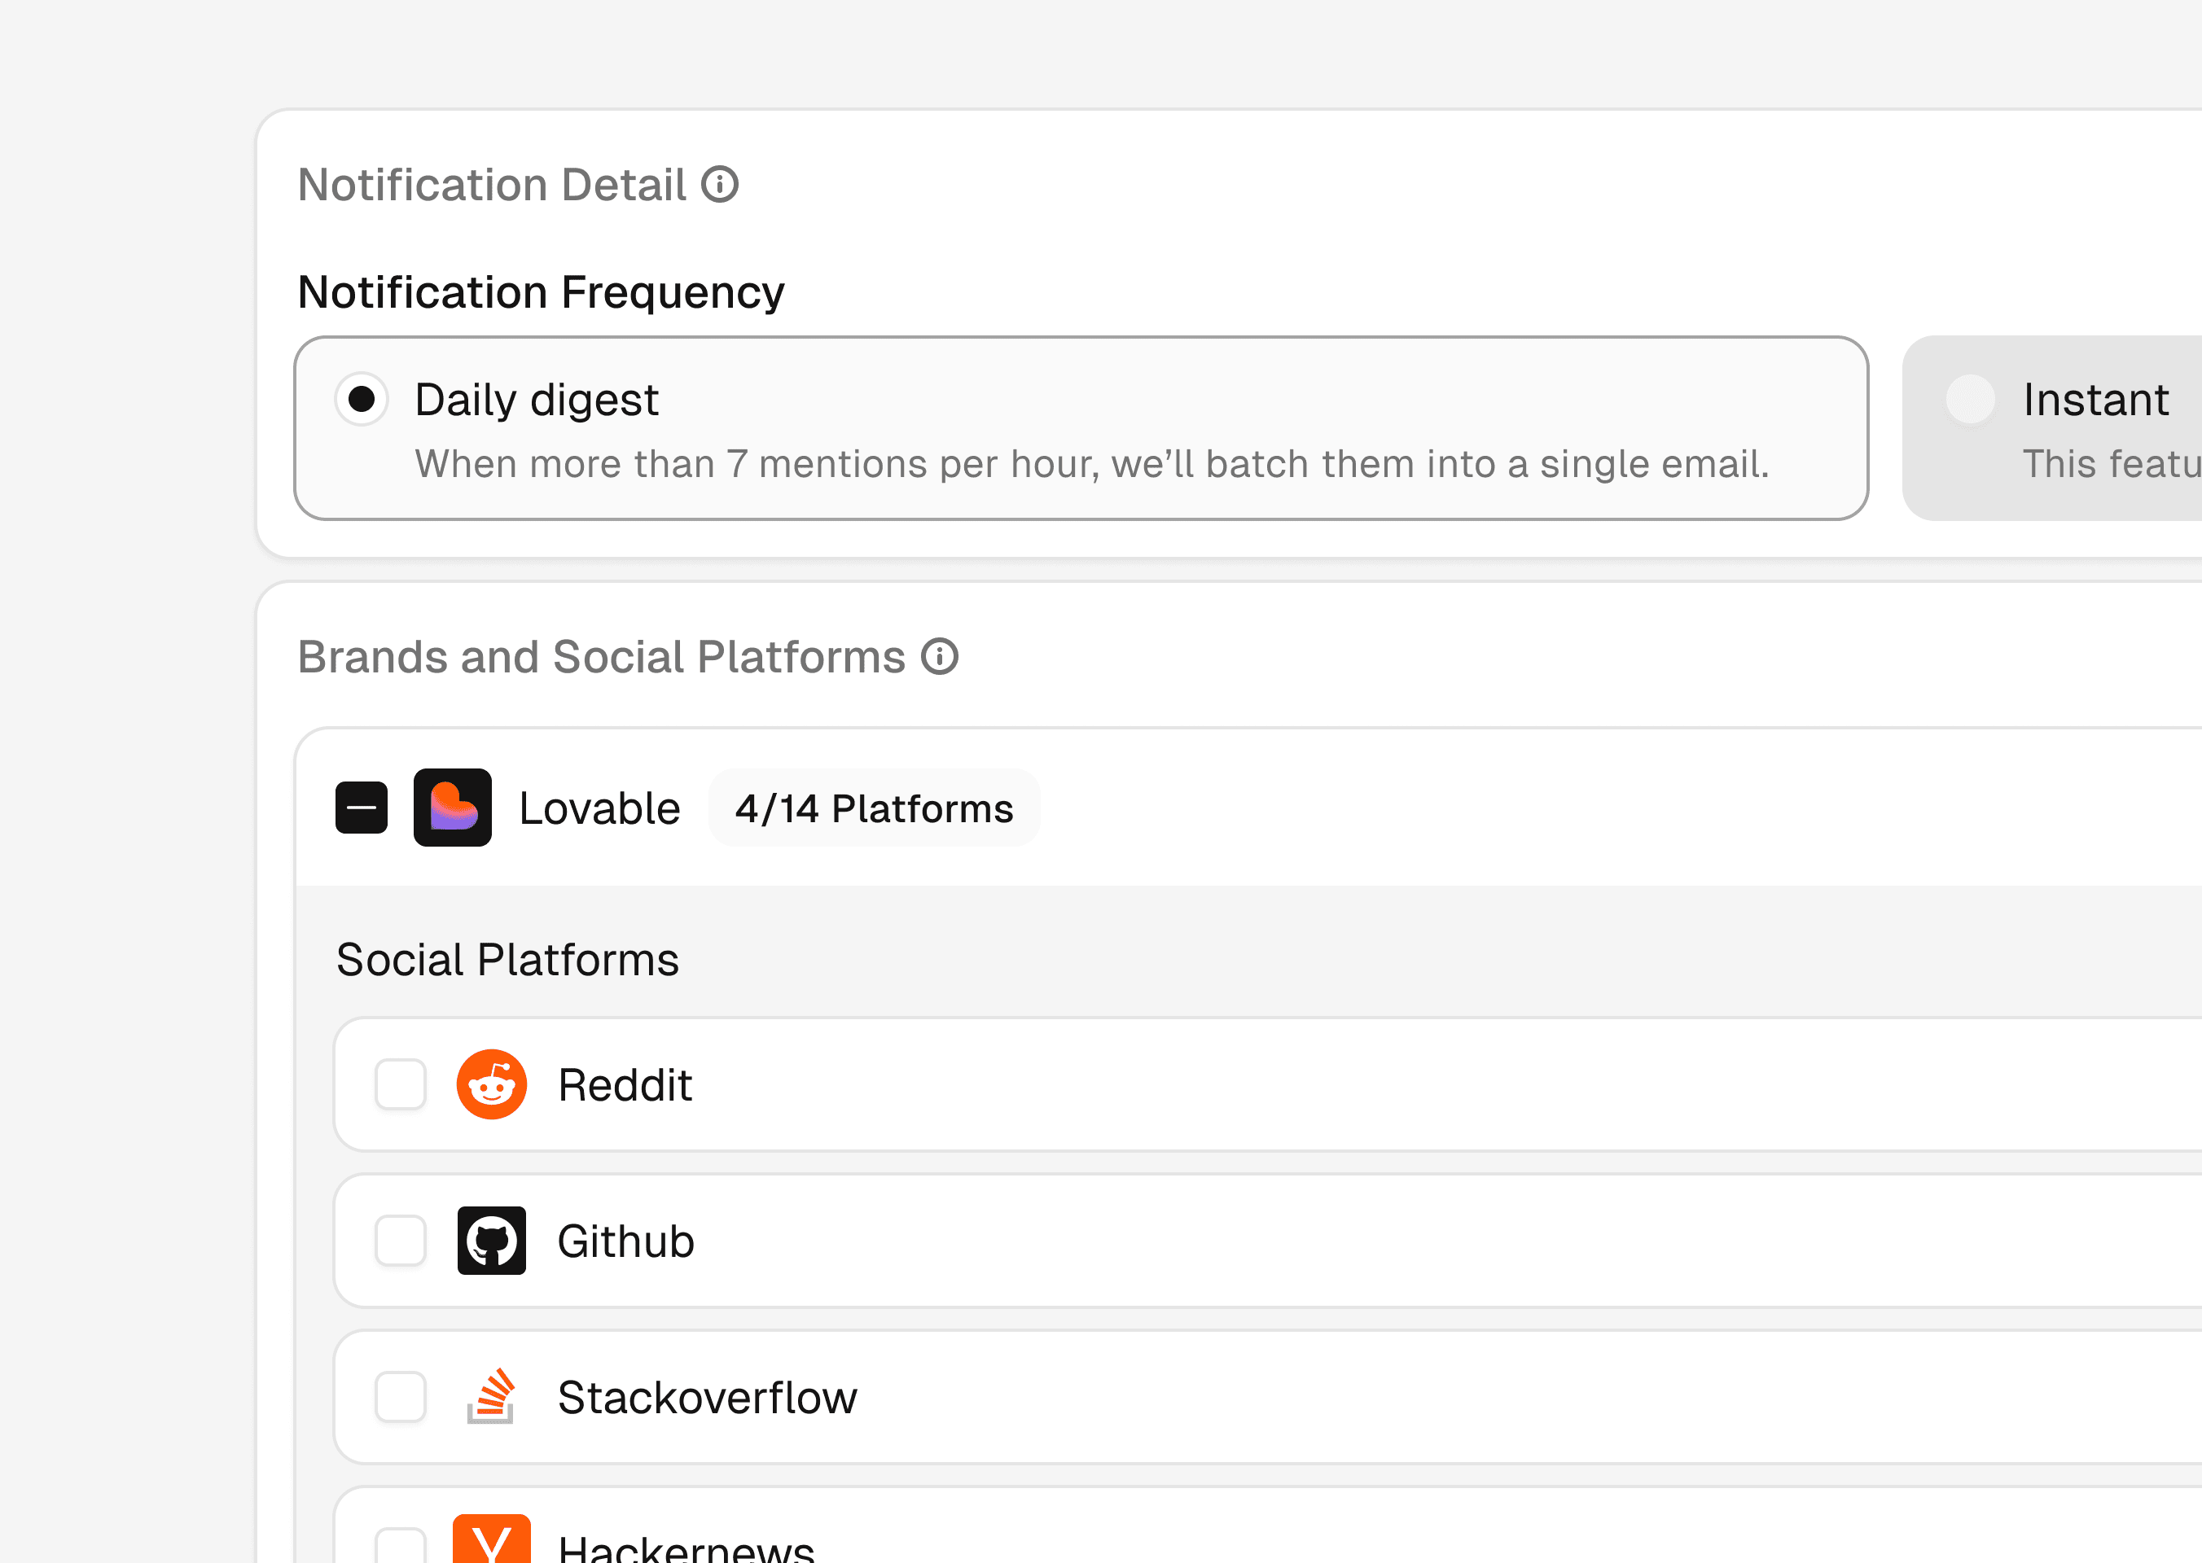Click the Stackoverflow platform label
This screenshot has width=2202, height=1563.
pyautogui.click(x=707, y=1398)
